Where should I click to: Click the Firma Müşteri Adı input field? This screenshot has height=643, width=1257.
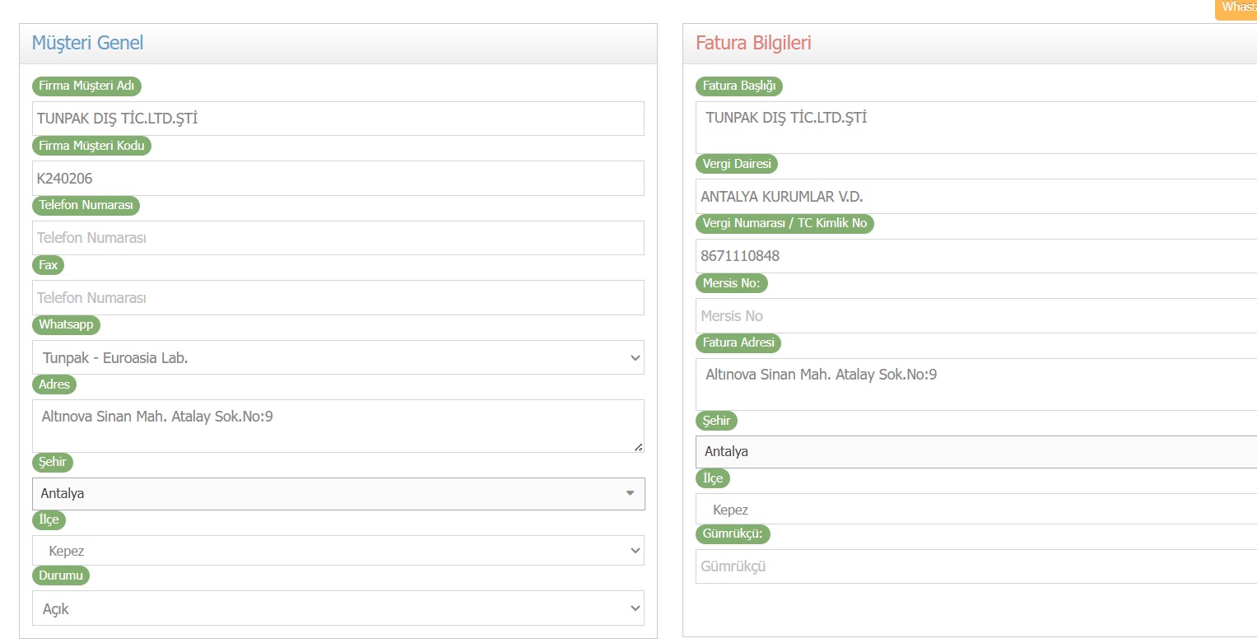338,119
